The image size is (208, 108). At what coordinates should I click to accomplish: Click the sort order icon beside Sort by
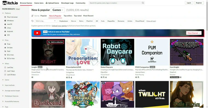(32, 16)
